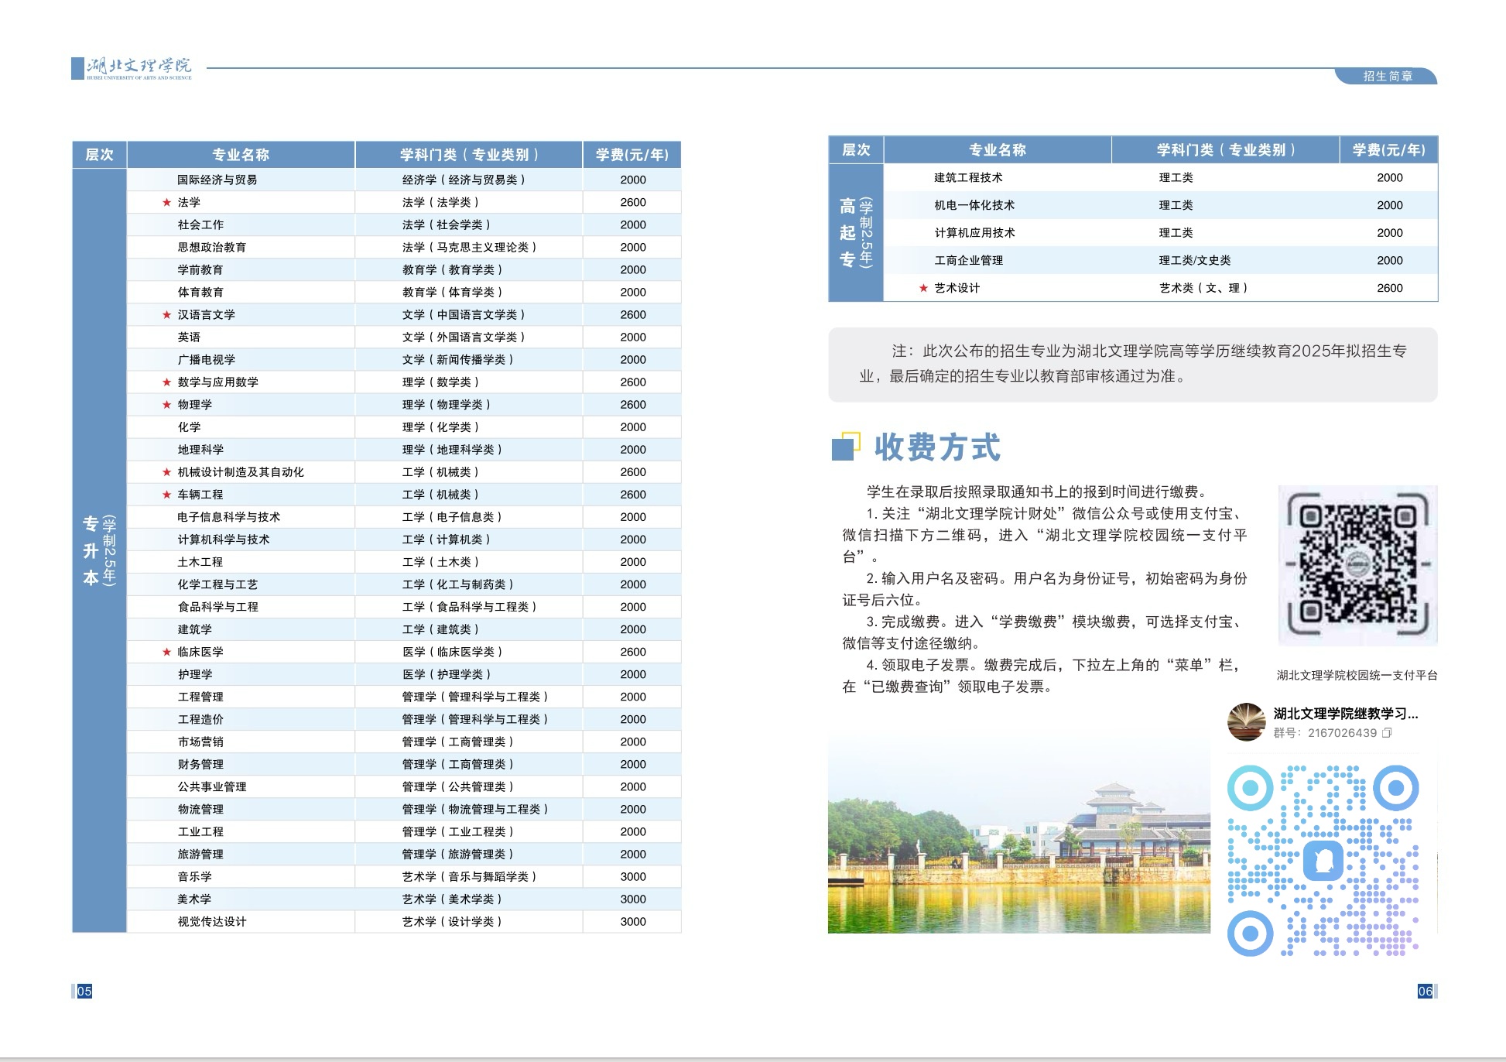
Task: Select the 财务管理 major
Action: click(x=200, y=764)
